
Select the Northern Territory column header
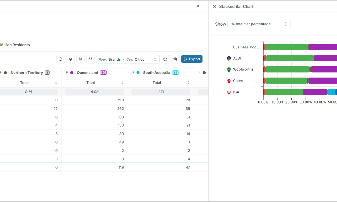(x=27, y=73)
